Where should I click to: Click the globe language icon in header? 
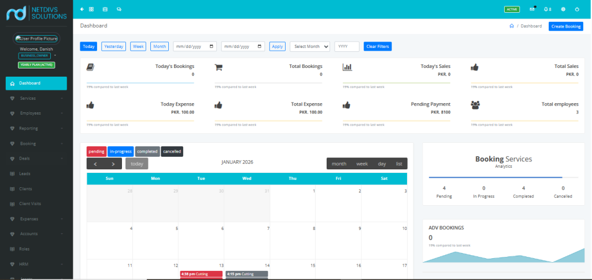(x=563, y=9)
